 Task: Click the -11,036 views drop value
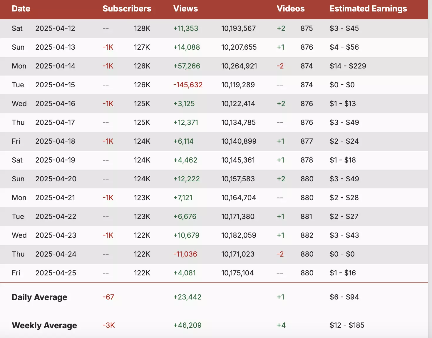[x=185, y=254]
